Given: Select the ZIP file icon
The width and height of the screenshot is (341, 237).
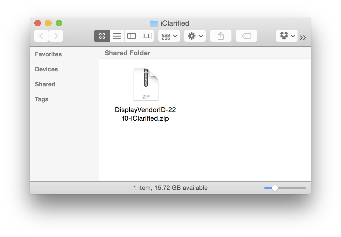Looking at the screenshot, I should click(x=146, y=84).
